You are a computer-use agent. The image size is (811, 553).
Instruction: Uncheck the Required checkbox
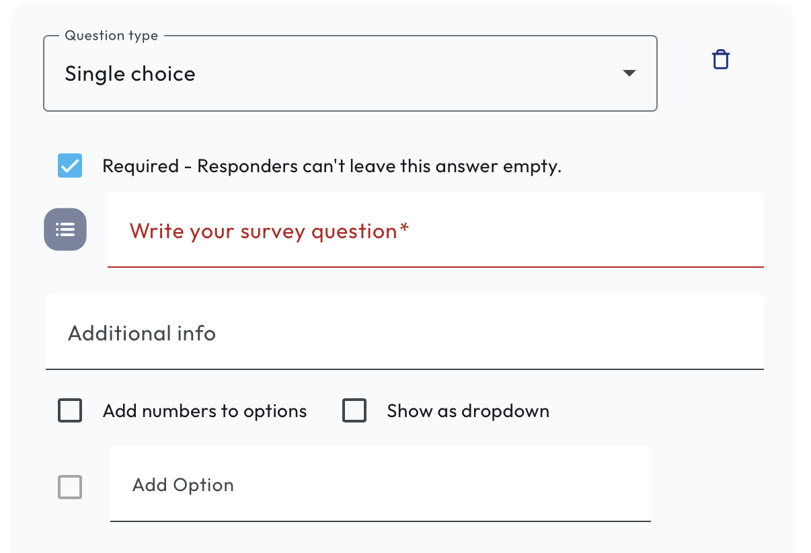(x=70, y=165)
